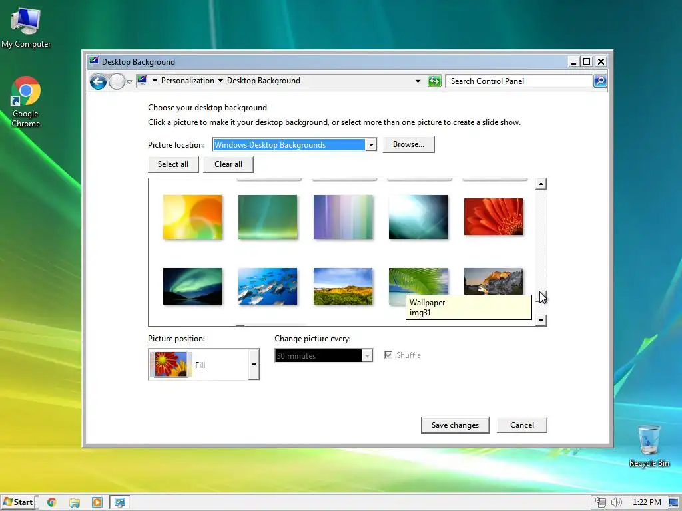
Task: Open file explorer folder taskbar icon
Action: [x=75, y=502]
